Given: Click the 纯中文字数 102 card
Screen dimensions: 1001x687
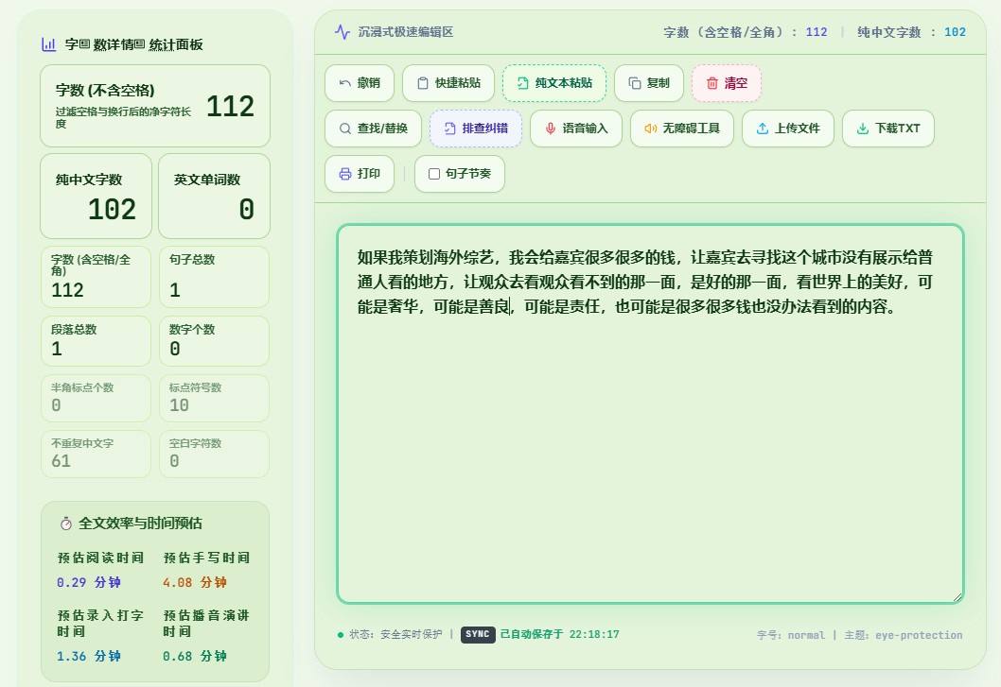Looking at the screenshot, I should pos(96,196).
